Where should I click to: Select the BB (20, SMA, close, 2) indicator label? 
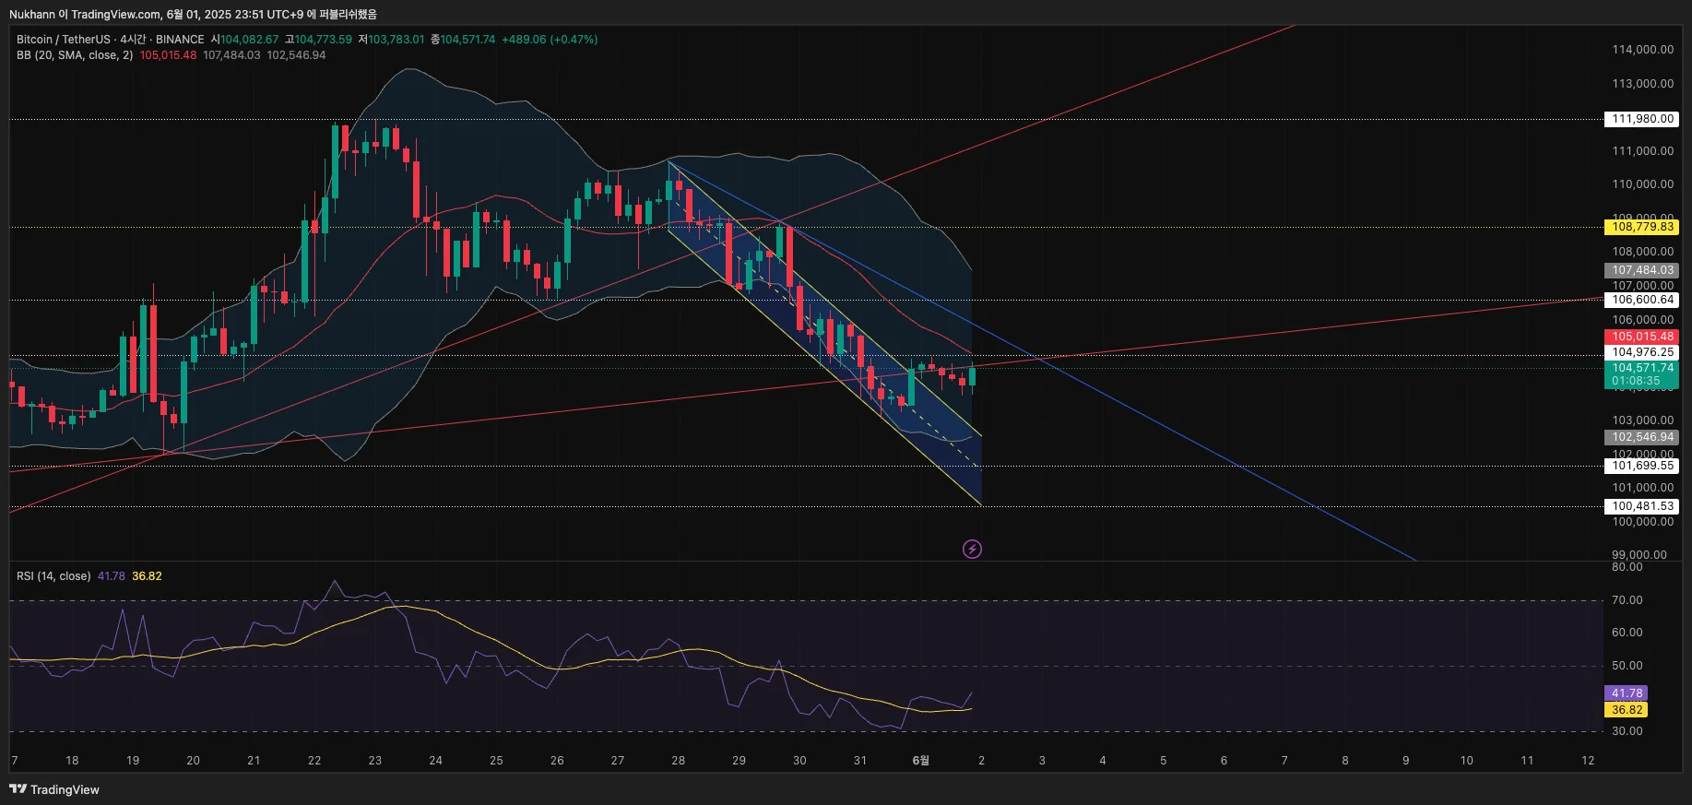click(75, 55)
